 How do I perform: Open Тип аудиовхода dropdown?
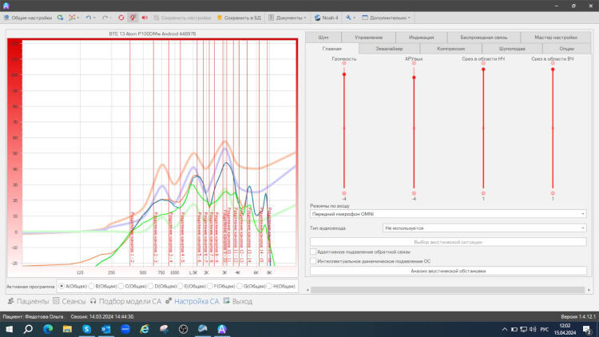[485, 228]
